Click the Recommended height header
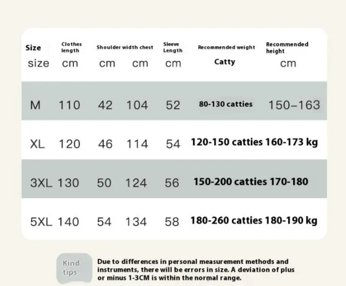Image resolution: width=346 pixels, height=286 pixels. click(287, 47)
